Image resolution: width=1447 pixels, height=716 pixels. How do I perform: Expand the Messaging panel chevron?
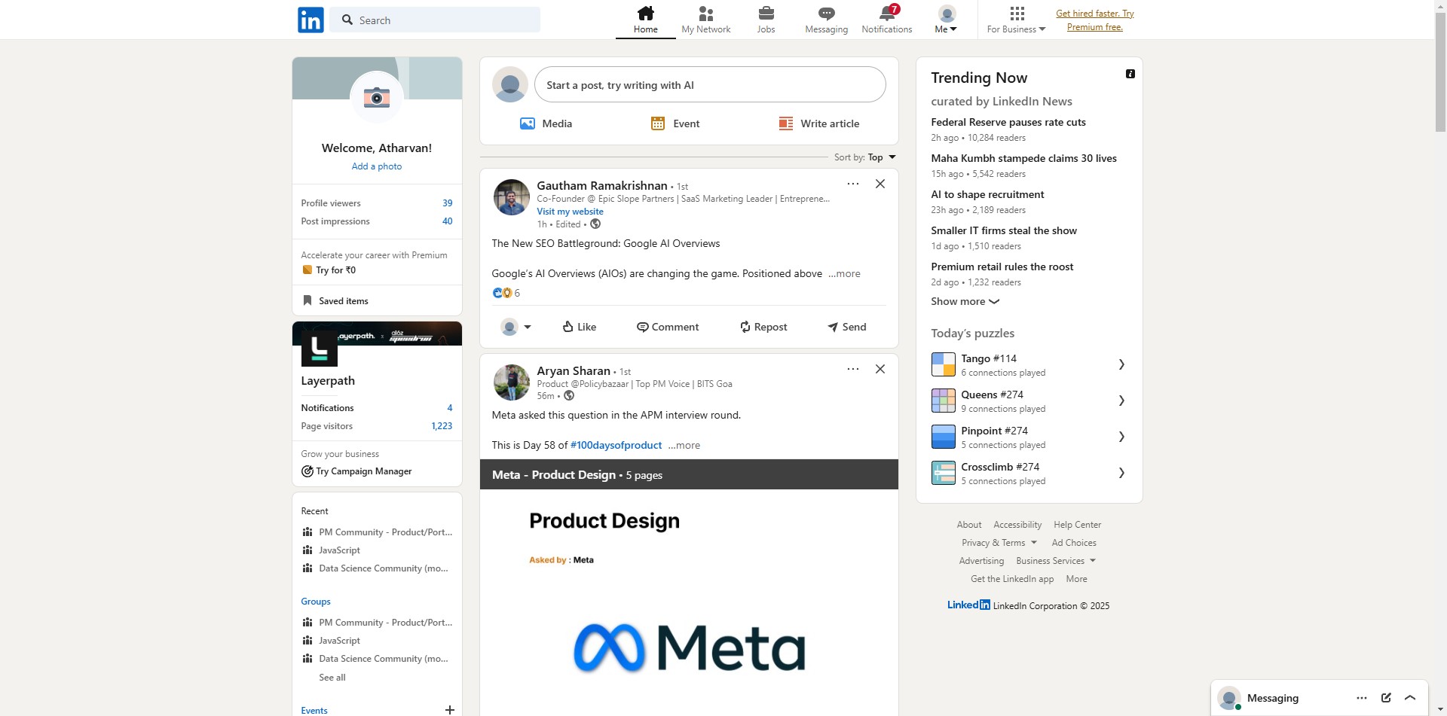click(1410, 698)
